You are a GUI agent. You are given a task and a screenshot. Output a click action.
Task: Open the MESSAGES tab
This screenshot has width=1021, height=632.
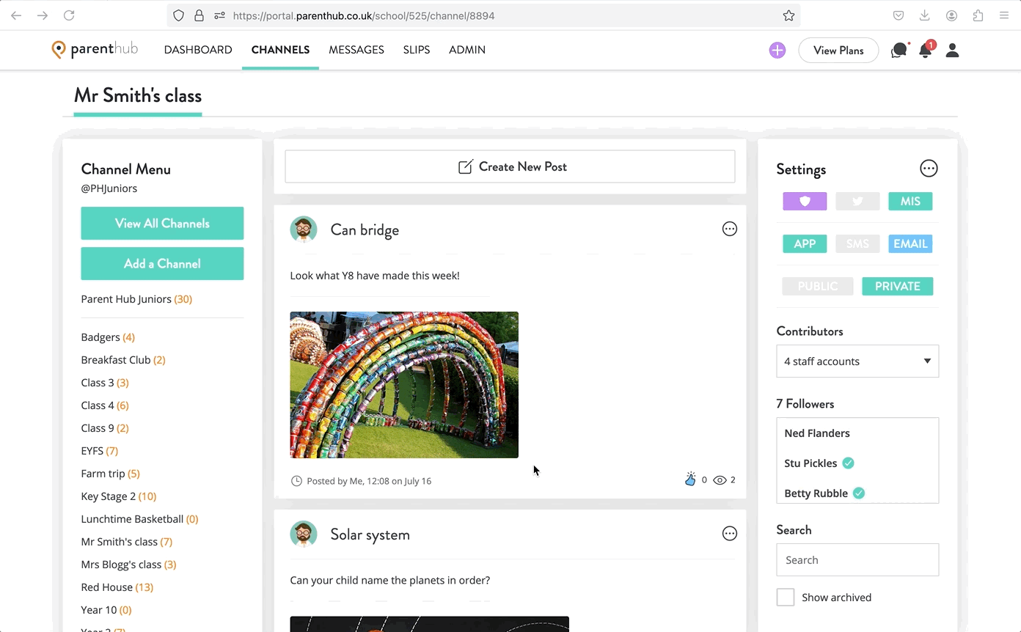pos(356,50)
